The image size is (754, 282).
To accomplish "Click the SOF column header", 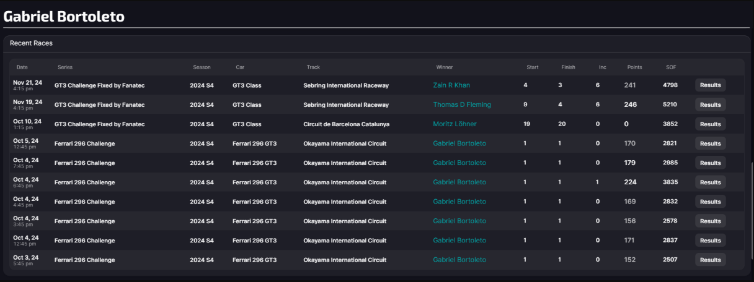I will pyautogui.click(x=671, y=67).
